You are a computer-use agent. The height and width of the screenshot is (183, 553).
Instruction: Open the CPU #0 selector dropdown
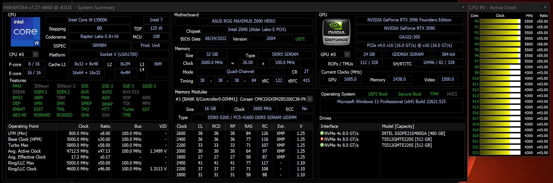click(x=35, y=54)
